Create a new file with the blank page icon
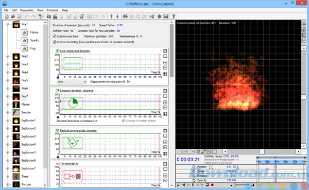309x190 pixels. 7,16
